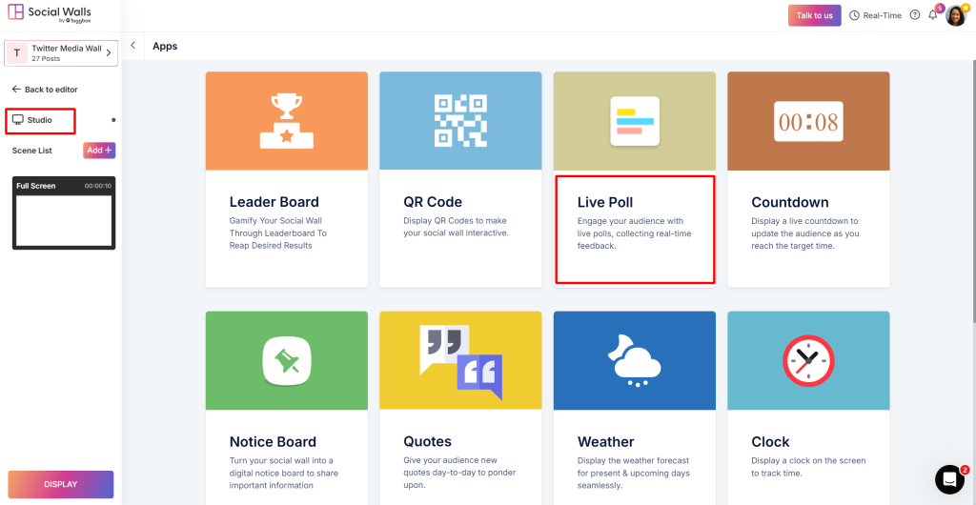Select the Live Poll chart icon

[x=635, y=121]
